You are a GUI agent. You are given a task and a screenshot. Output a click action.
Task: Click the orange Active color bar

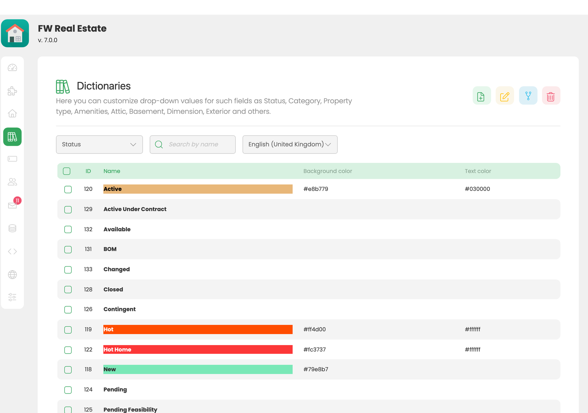[198, 189]
